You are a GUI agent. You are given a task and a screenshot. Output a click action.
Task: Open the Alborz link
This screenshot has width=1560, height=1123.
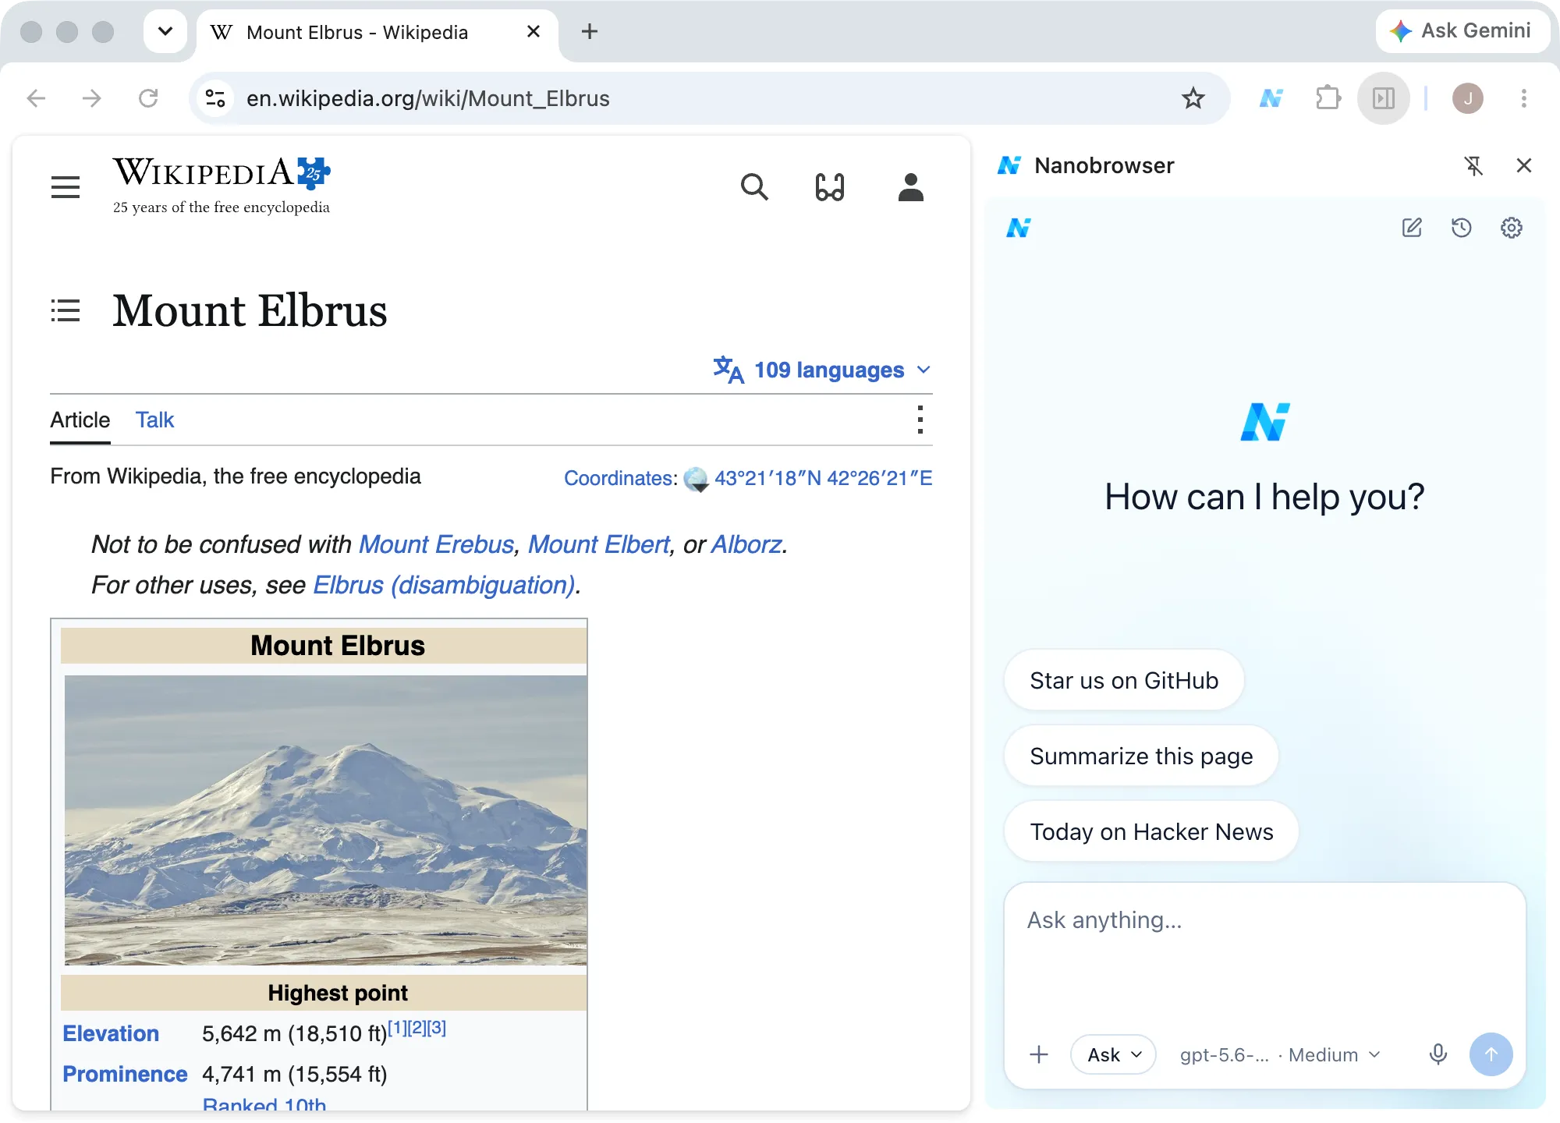(746, 544)
